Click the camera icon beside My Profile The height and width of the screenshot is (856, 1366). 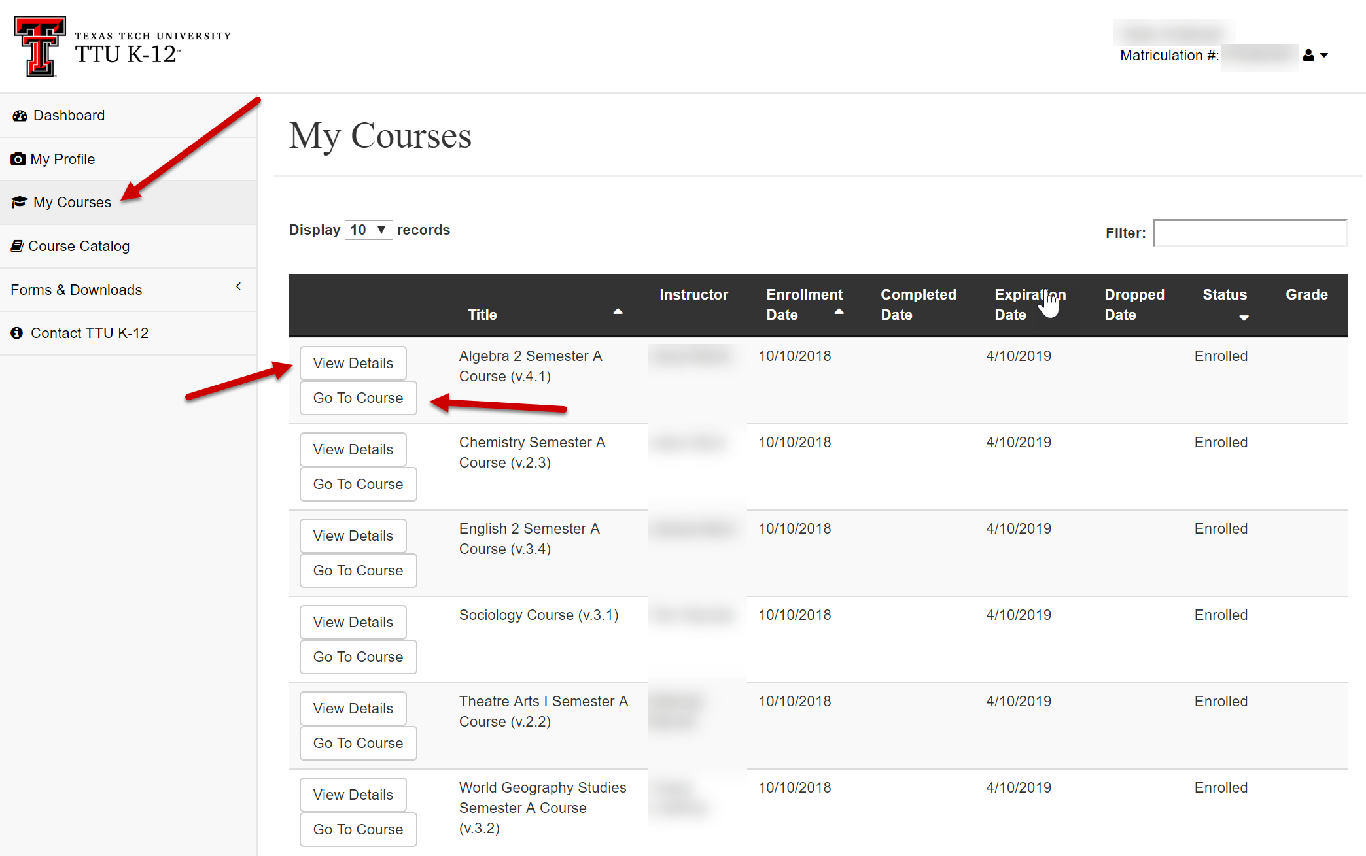point(17,158)
